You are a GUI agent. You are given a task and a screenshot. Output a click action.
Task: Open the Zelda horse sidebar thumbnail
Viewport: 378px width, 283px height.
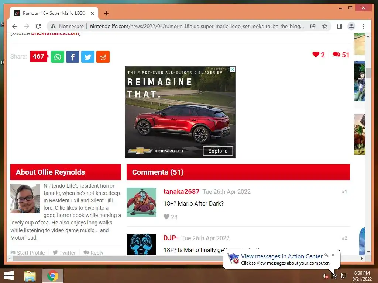[360, 134]
